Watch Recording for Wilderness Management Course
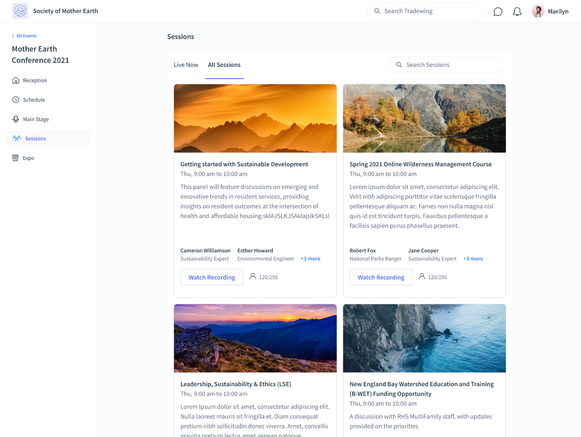The height and width of the screenshot is (437, 581). pos(381,277)
